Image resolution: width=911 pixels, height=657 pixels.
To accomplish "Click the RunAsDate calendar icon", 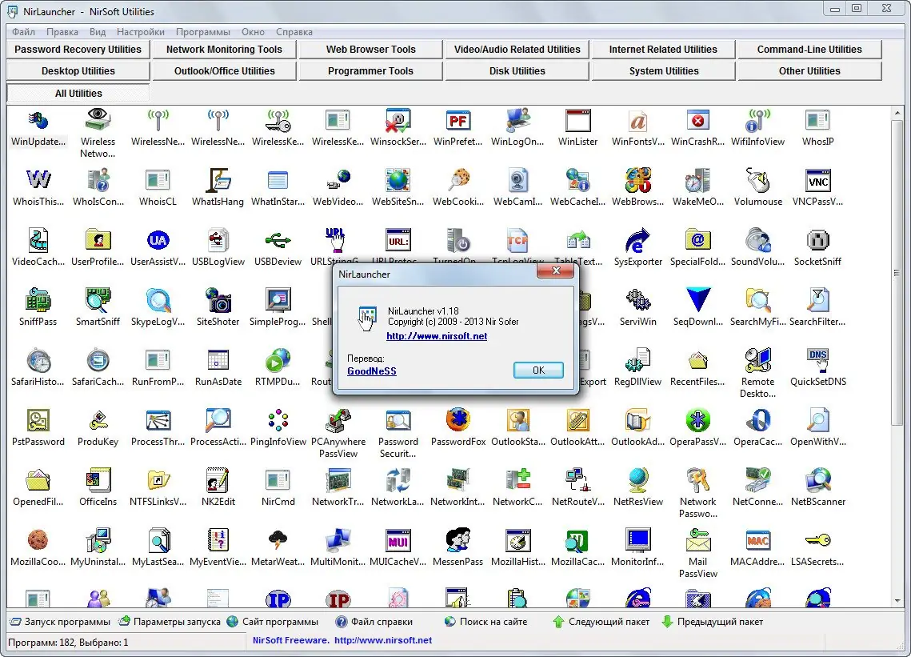I will 218,360.
